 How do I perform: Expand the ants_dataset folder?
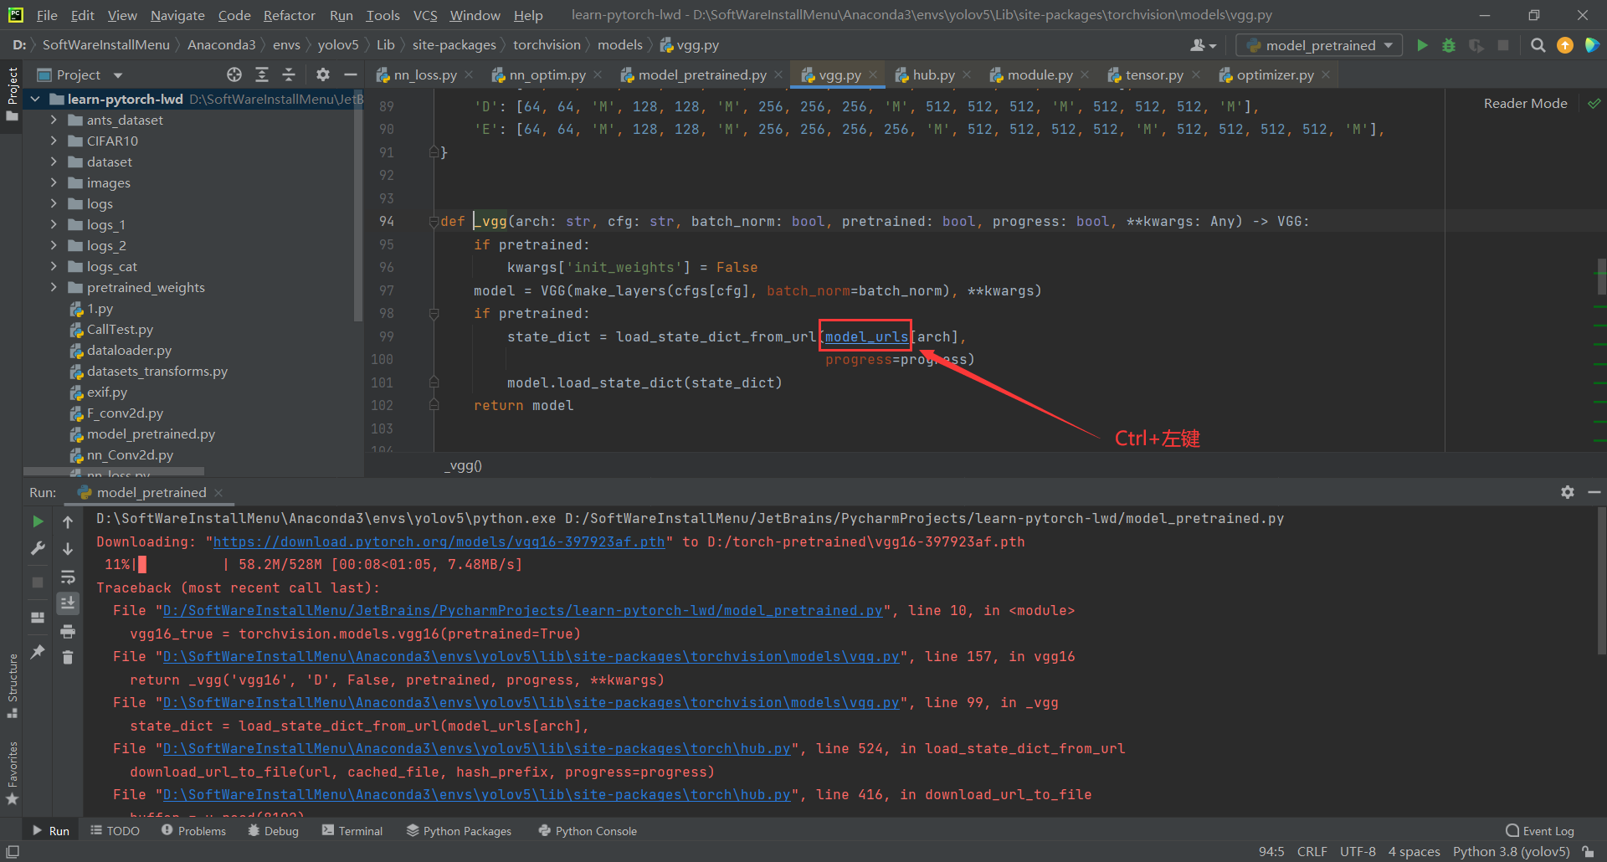pyautogui.click(x=54, y=120)
